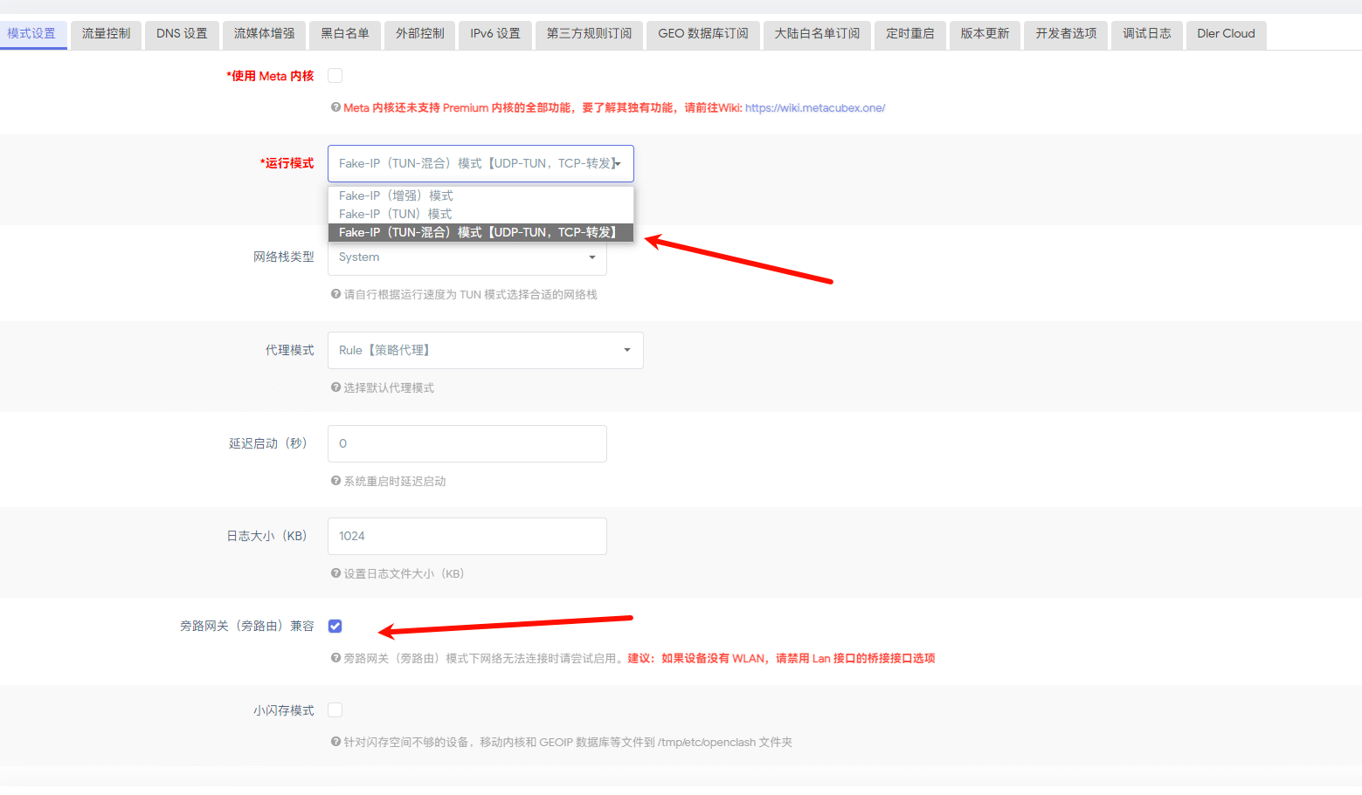Screen dimensions: 1362x795
Task: Click the 日志大小（KB）input field
Action: 467,536
